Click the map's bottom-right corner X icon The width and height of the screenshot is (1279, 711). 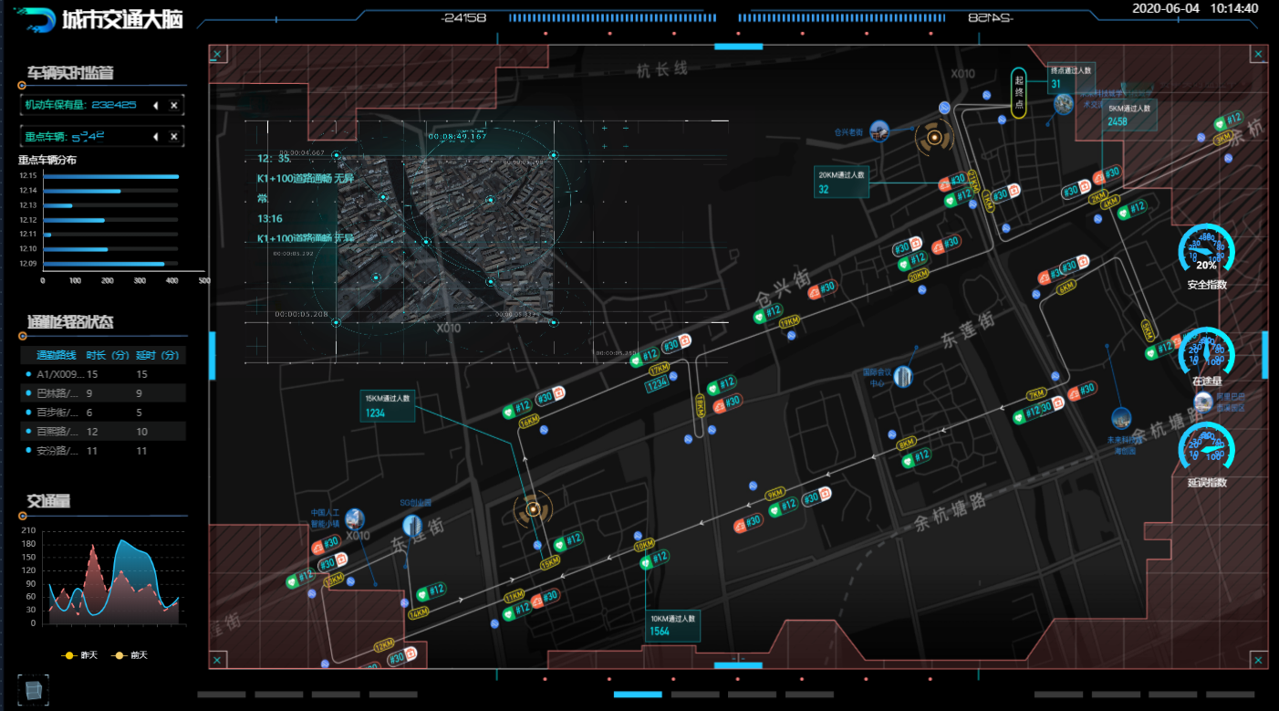[1258, 660]
